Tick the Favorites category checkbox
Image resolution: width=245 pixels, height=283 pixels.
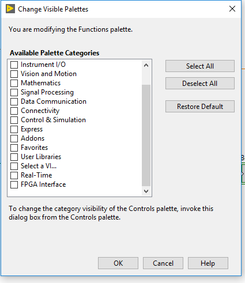(14, 148)
